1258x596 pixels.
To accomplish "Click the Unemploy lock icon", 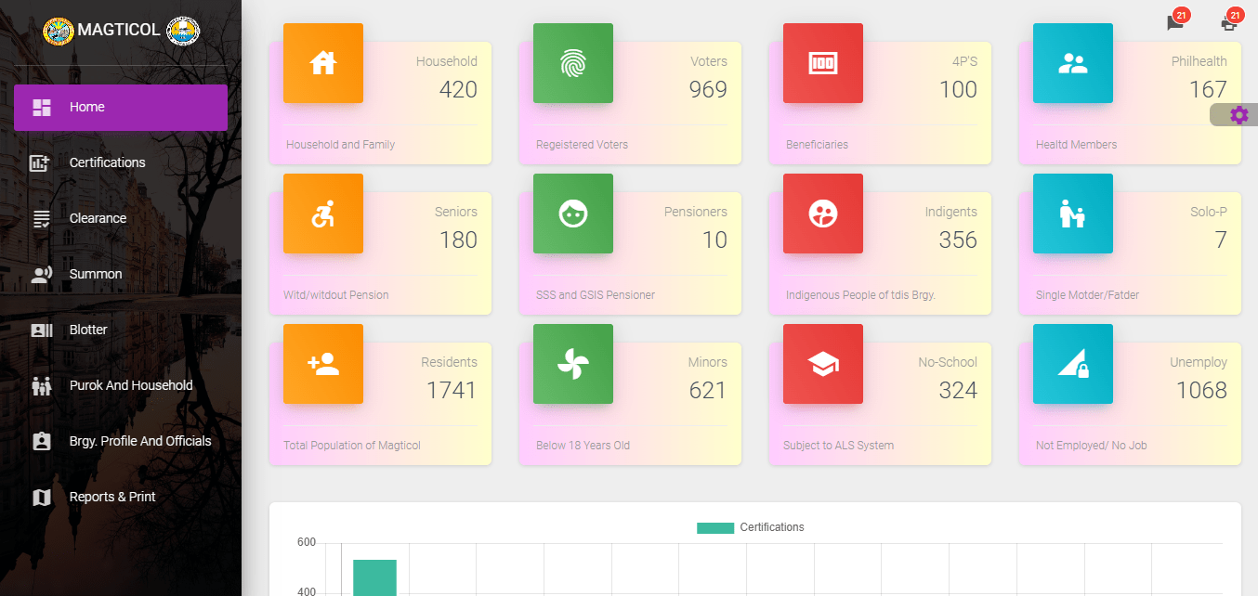I will [x=1072, y=364].
